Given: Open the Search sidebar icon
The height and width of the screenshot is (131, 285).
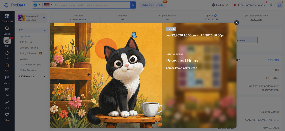Looking at the screenshot, I should [x=7, y=29].
